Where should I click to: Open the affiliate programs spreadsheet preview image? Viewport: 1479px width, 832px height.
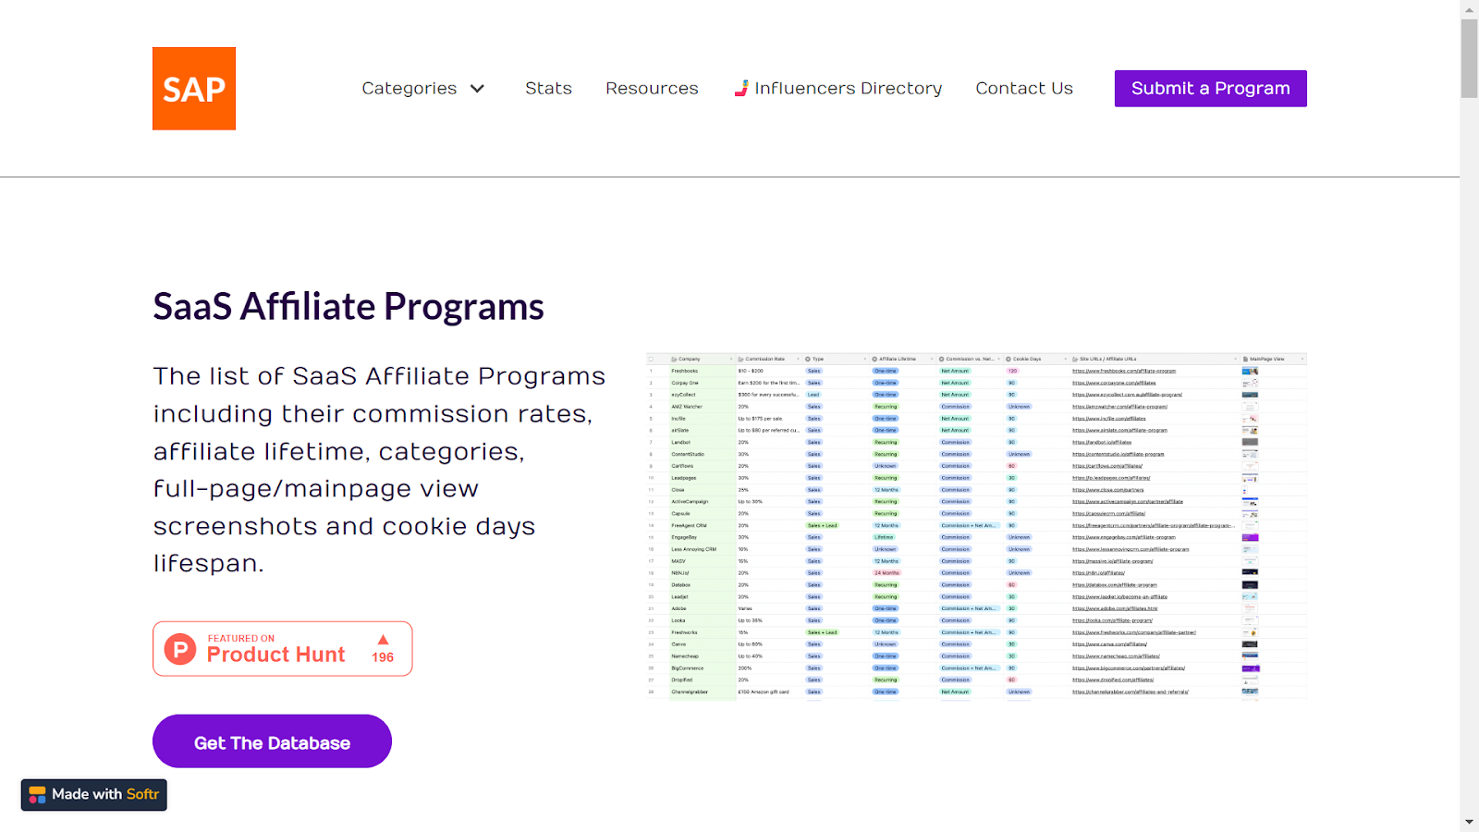[976, 526]
